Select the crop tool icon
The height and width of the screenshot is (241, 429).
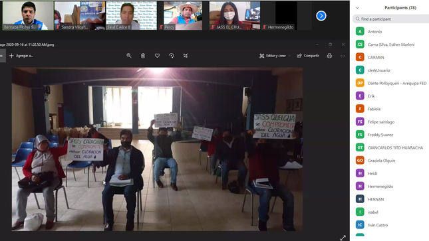(186, 56)
